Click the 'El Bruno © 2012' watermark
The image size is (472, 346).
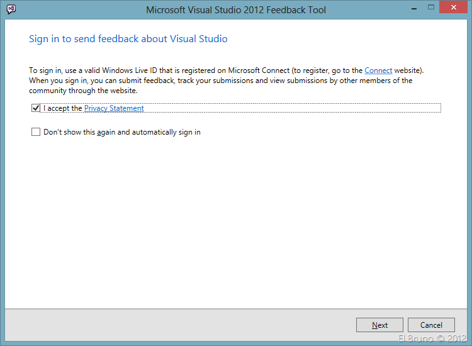click(432, 338)
